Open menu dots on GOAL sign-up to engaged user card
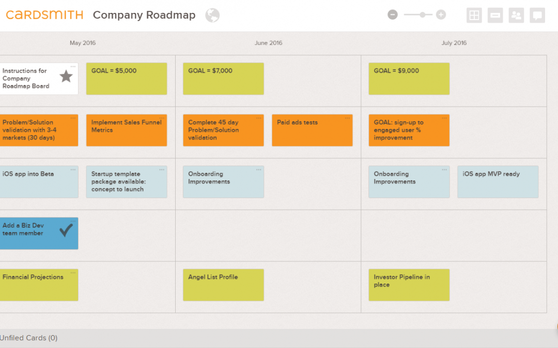558x348 pixels. click(444, 118)
